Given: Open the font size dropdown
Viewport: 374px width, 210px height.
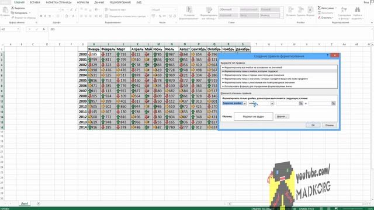Looking at the screenshot, I should click(67, 10).
